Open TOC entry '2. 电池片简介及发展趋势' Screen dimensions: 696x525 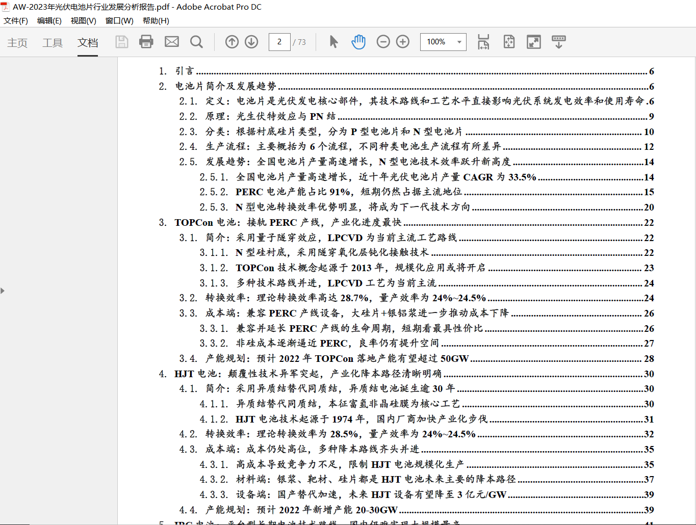(x=406, y=86)
